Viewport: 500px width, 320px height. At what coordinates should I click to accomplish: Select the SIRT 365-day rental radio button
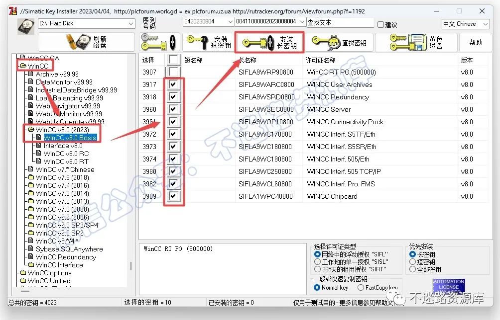[x=317, y=269]
